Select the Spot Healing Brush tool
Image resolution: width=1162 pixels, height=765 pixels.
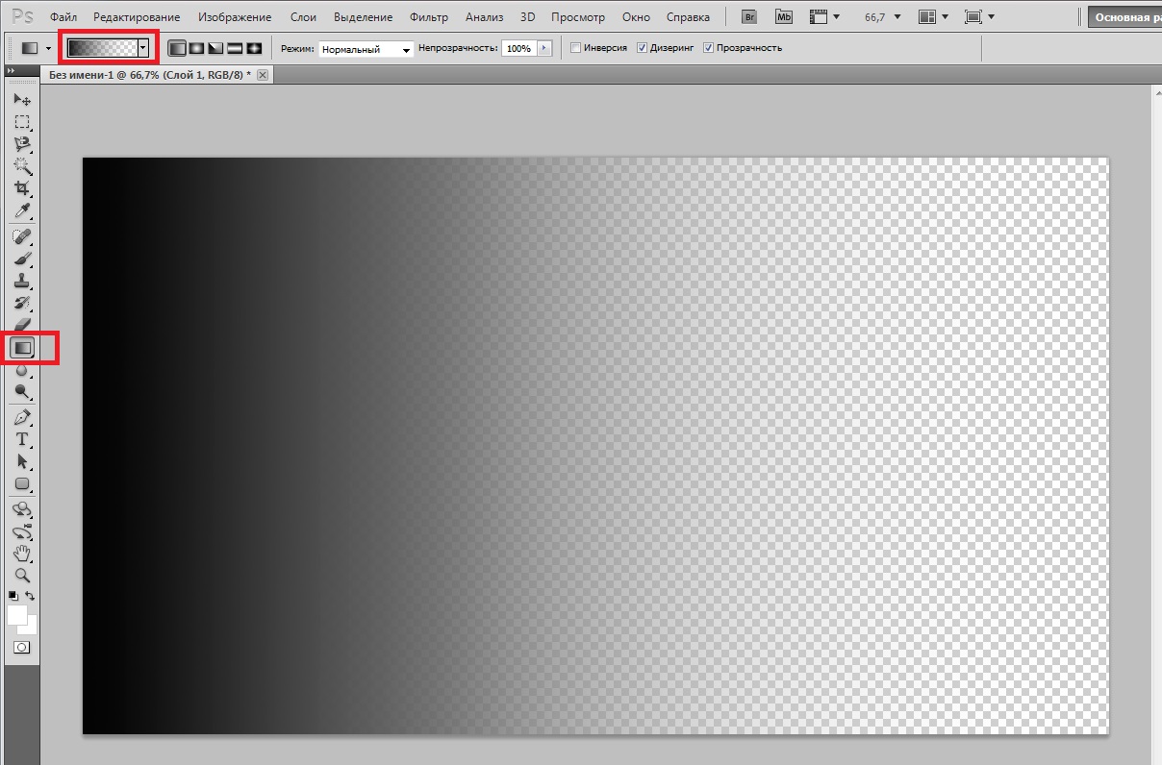[21, 236]
